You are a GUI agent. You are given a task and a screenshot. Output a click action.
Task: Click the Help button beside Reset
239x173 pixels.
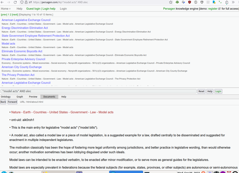[210, 91]
